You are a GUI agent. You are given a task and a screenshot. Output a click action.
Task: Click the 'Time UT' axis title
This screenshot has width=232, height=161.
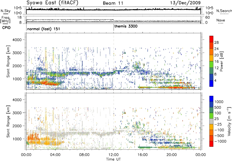click(113, 159)
